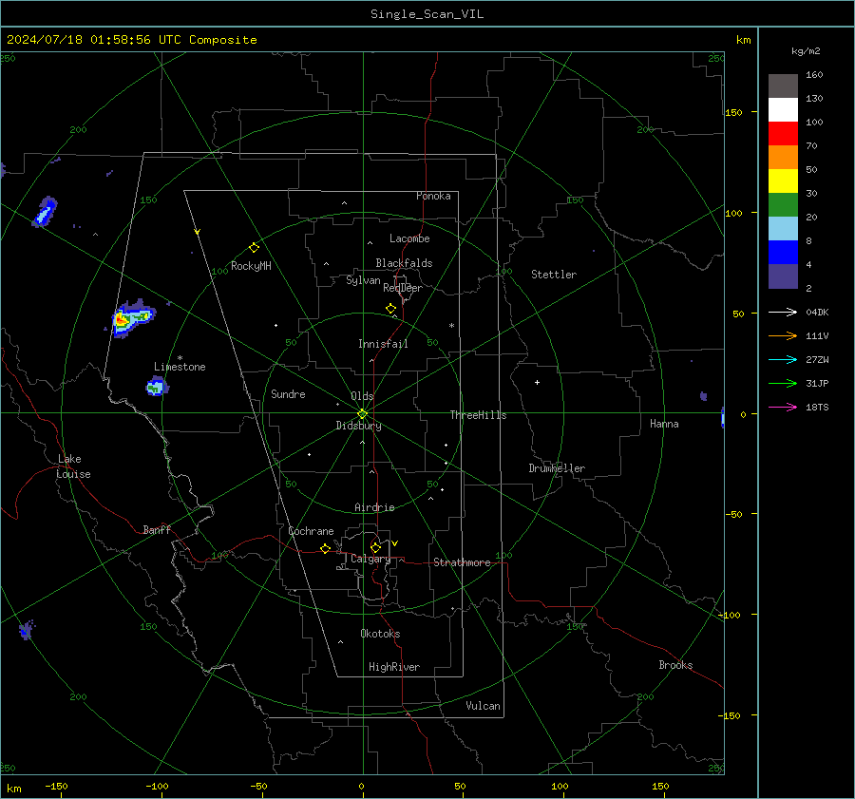
Task: Click the light-blue elongated cell in far northwest
Action: [46, 212]
